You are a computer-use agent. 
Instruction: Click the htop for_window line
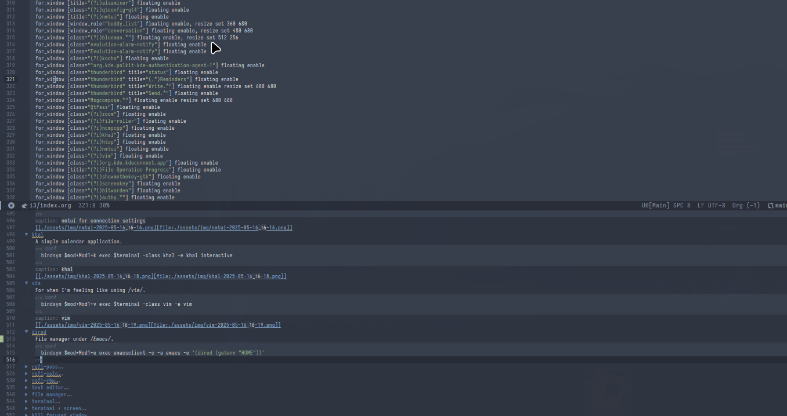point(100,142)
